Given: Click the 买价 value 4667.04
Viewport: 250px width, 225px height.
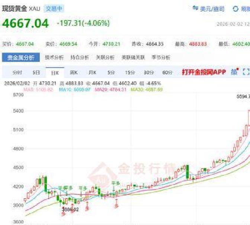Looking at the screenshot, I should pos(25,44).
